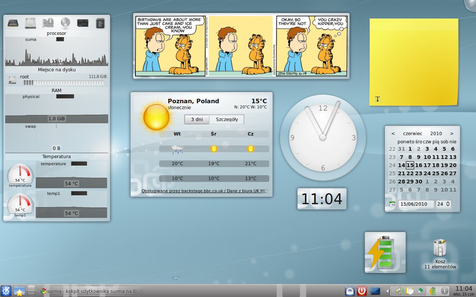476x297 pixels.
Task: Go to next month in calendar
Action: (451, 133)
